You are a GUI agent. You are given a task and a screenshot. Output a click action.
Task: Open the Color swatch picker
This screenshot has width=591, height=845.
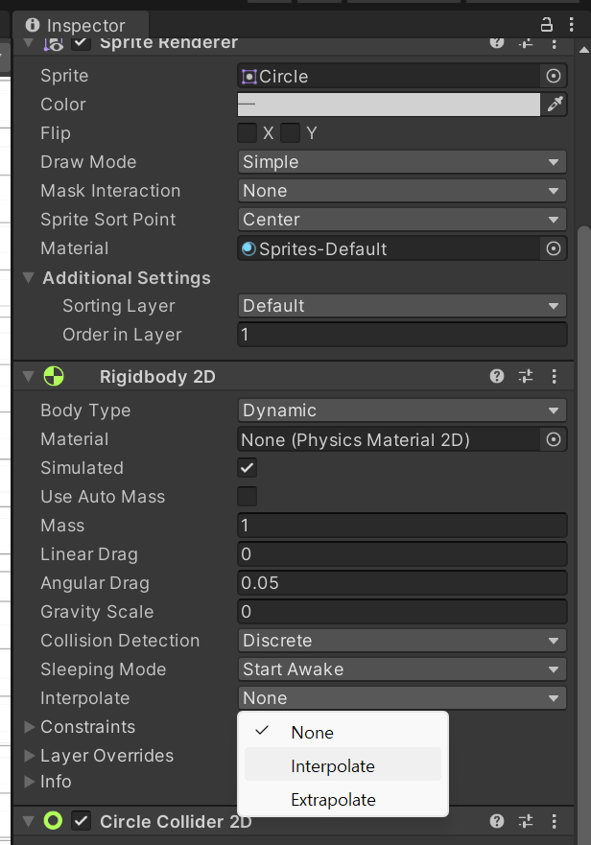[x=389, y=104]
